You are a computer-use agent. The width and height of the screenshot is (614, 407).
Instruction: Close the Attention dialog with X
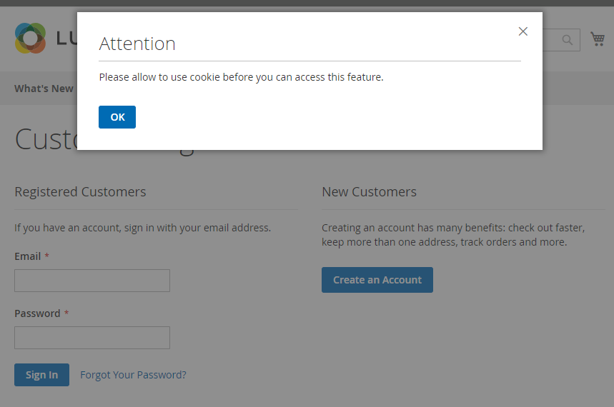(x=523, y=31)
